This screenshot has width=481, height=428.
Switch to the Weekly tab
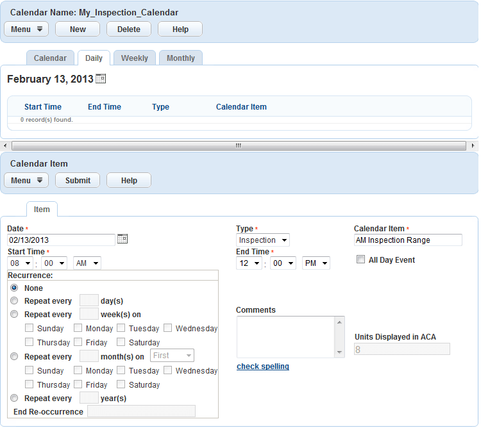(135, 58)
